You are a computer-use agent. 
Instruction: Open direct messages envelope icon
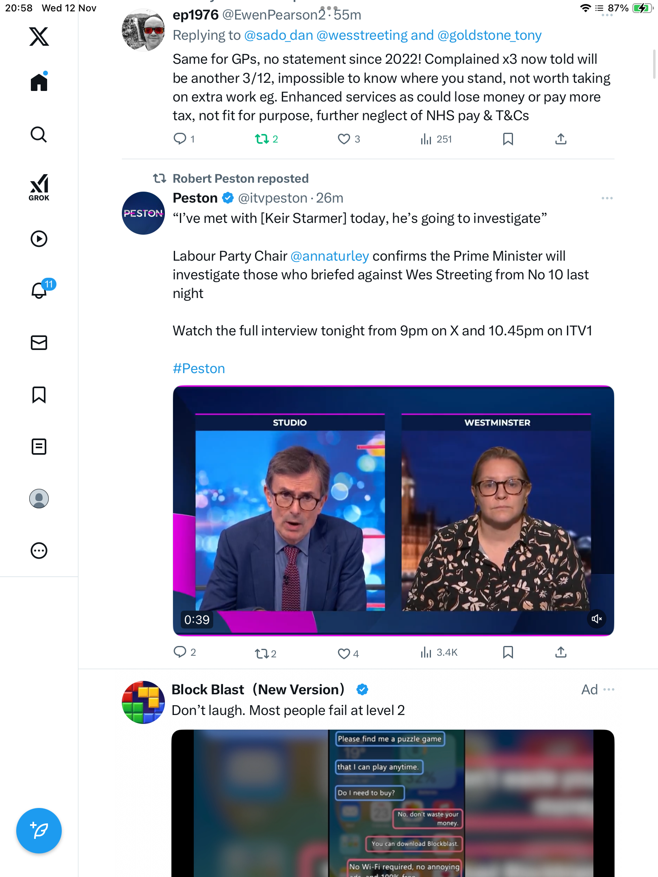click(39, 343)
